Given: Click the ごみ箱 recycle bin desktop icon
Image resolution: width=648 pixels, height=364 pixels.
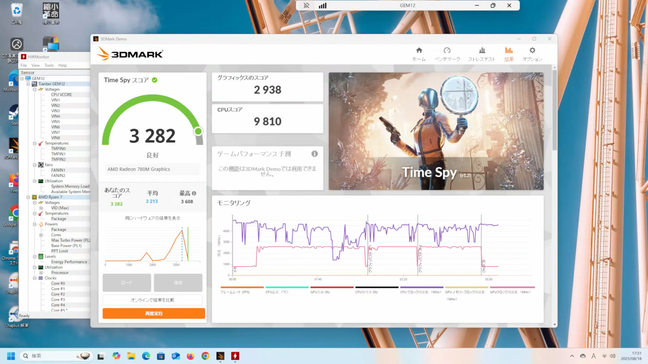Looking at the screenshot, I should pos(16,14).
